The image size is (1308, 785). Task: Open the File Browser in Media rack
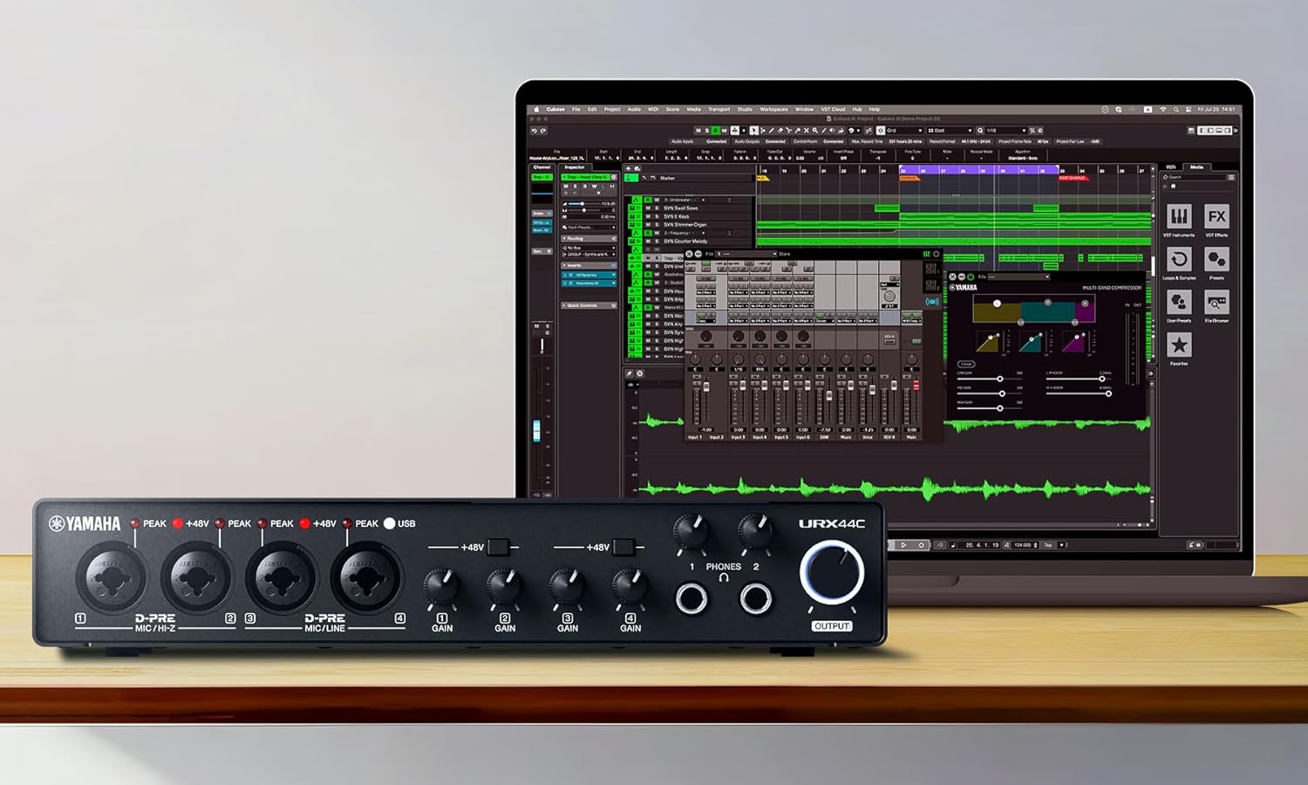(x=1216, y=301)
